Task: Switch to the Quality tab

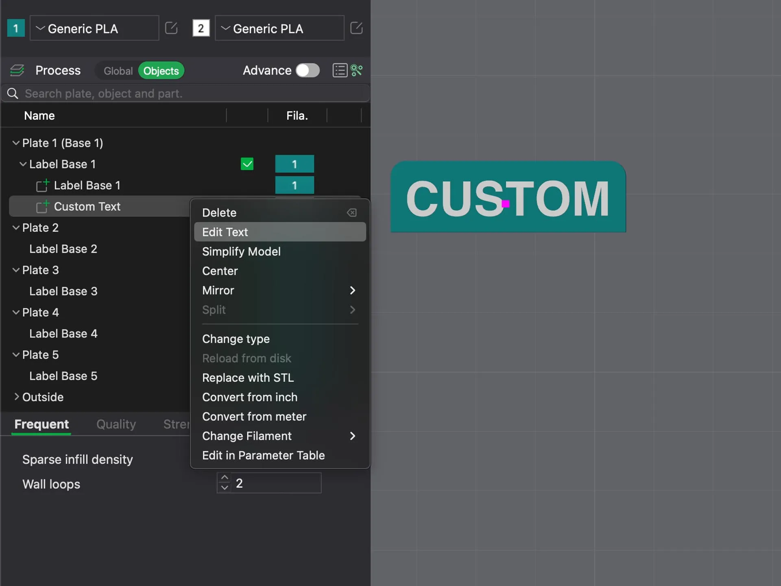Action: click(116, 424)
